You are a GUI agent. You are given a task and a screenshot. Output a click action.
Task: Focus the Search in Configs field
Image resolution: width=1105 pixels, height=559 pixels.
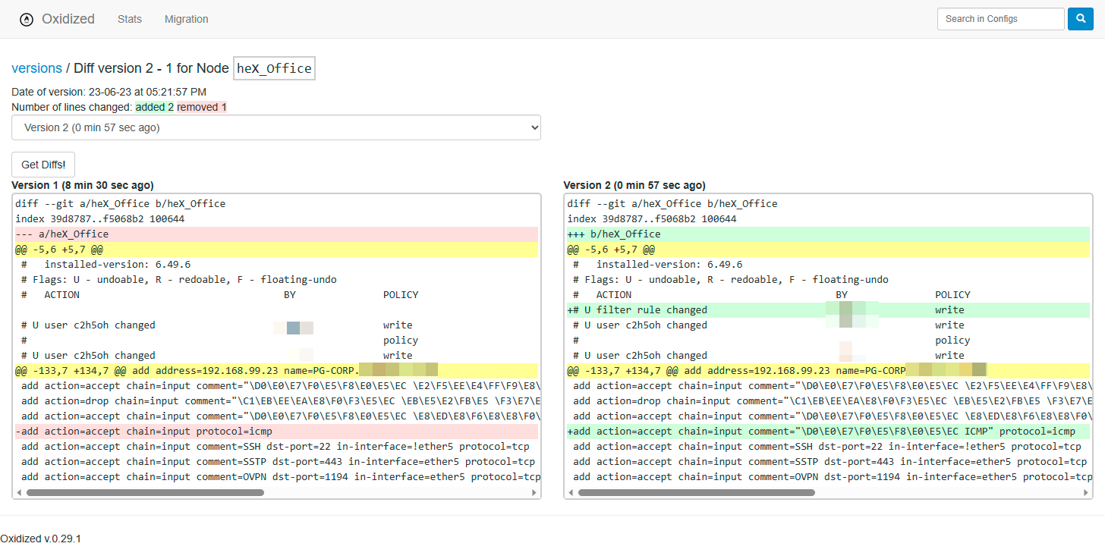coord(1000,19)
